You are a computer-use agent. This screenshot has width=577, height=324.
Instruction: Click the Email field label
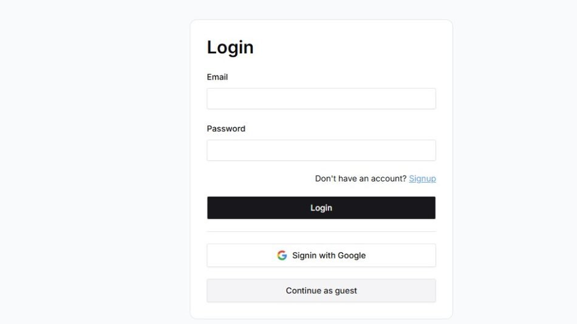(x=217, y=77)
